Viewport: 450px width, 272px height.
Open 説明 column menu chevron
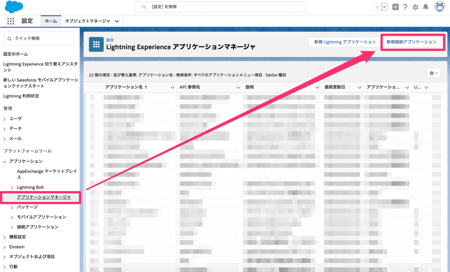point(317,88)
